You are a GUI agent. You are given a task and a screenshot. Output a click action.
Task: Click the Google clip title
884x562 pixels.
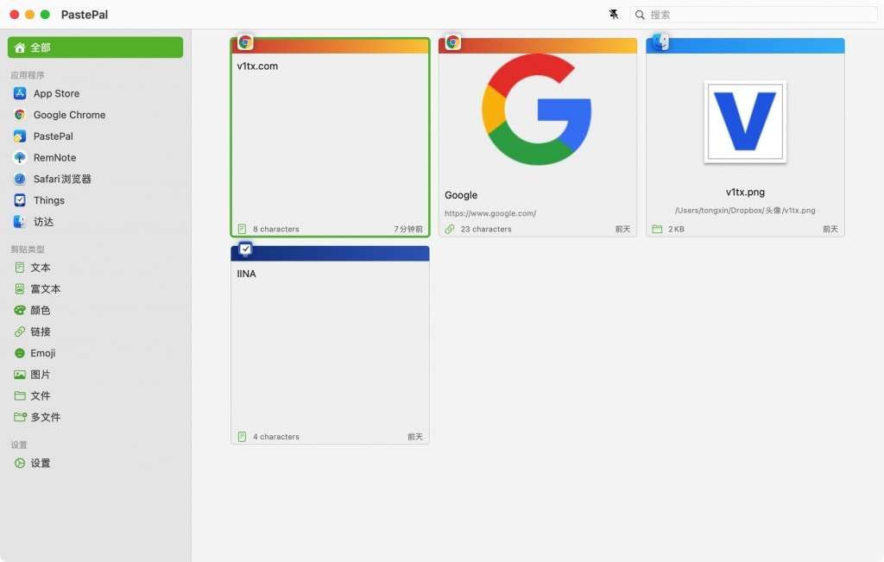(461, 195)
